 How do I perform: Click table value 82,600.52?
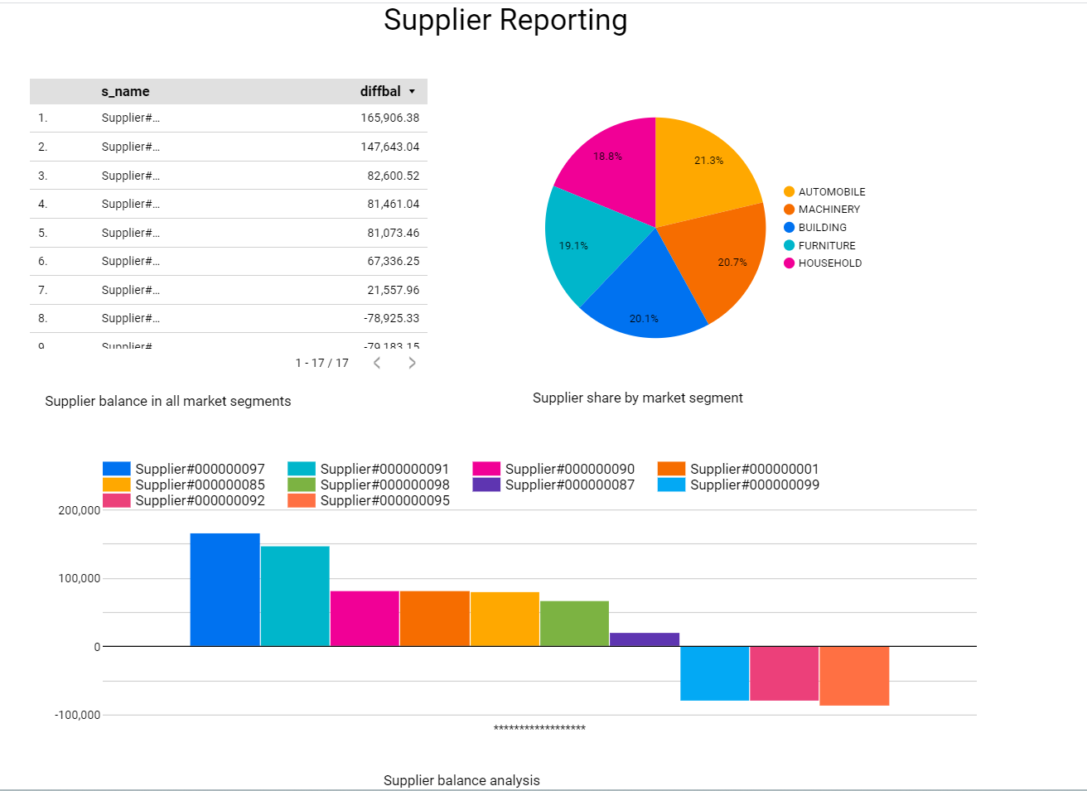click(394, 176)
